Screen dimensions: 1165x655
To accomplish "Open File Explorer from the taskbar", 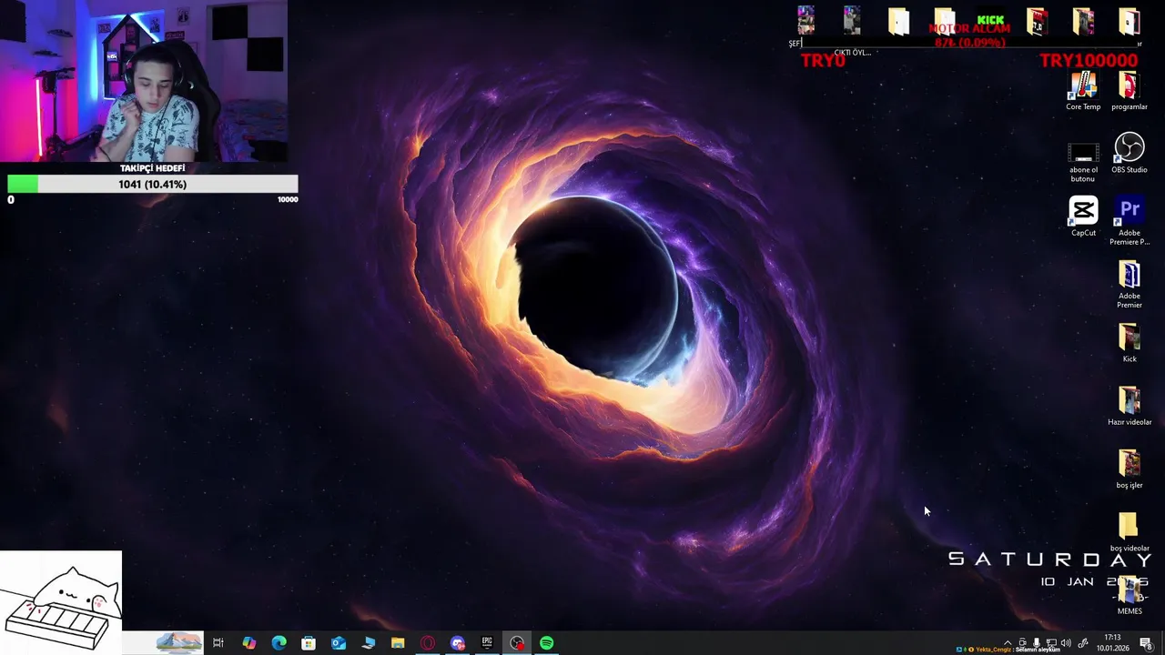I will (398, 643).
